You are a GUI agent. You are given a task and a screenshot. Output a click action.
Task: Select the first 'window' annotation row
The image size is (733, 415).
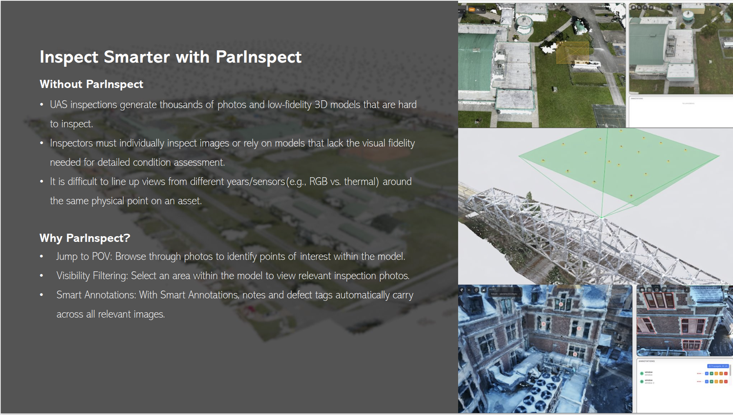click(x=683, y=374)
